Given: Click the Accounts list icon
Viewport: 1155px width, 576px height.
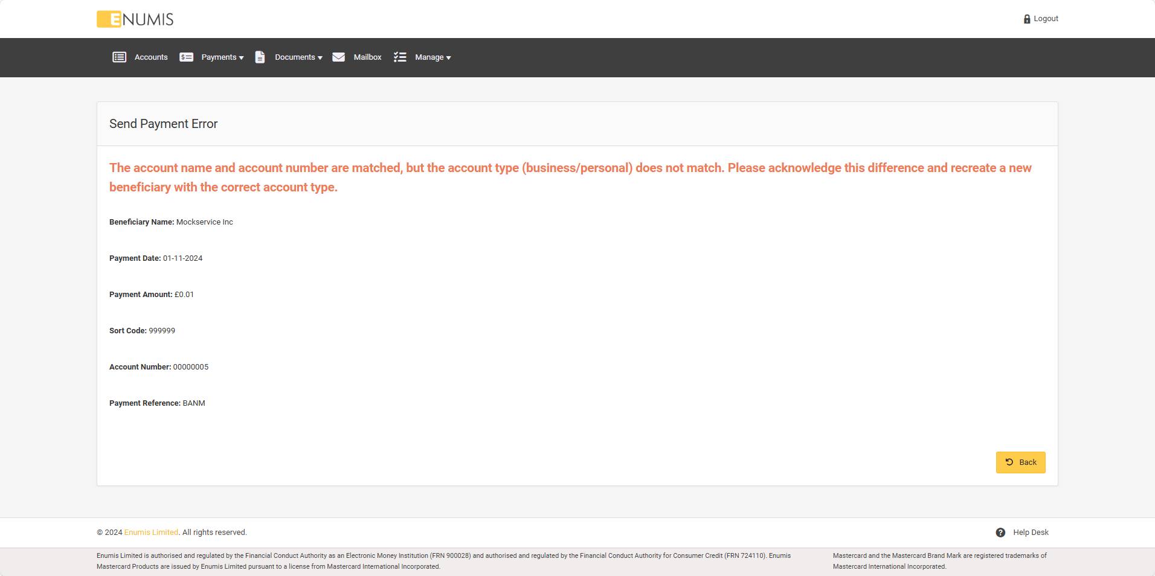Looking at the screenshot, I should (119, 57).
